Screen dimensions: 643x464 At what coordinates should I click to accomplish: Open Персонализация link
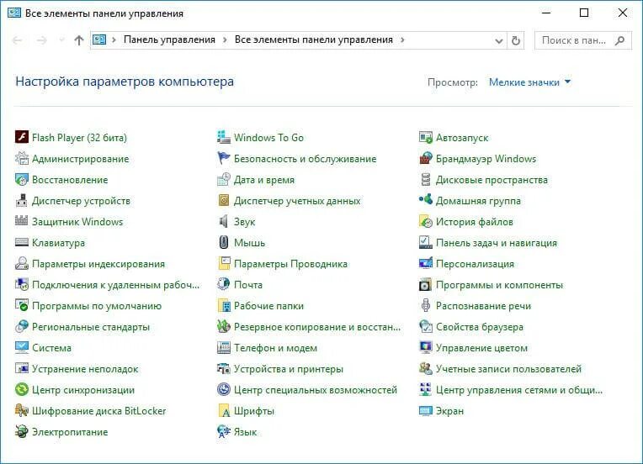click(475, 264)
